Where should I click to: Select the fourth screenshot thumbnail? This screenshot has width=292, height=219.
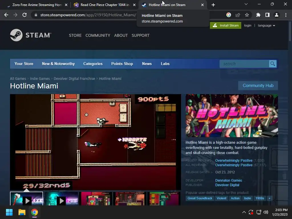130,199
